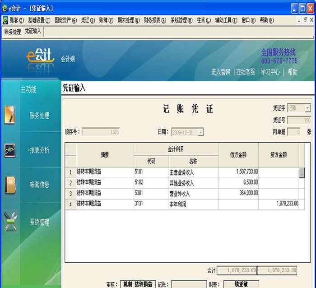Image resolution: width=316 pixels, height=288 pixels.
Task: Click the 审核 field 机制 结转损益
Action: pos(138,284)
